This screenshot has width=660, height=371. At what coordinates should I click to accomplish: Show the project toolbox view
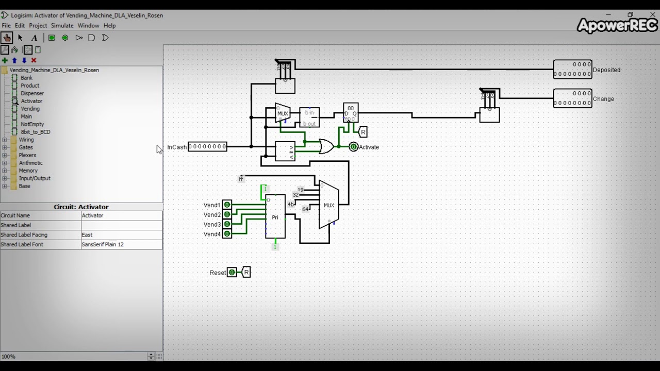(5, 50)
